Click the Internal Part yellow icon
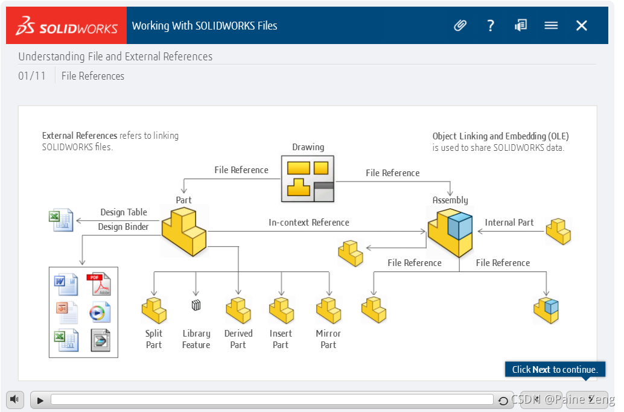This screenshot has height=412, width=624. click(558, 231)
